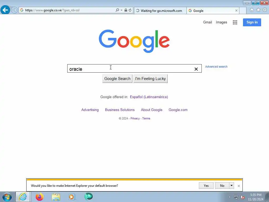Screen dimensions: 269x202
Task: Click the forward navigation arrow
Action: tap(14, 10)
